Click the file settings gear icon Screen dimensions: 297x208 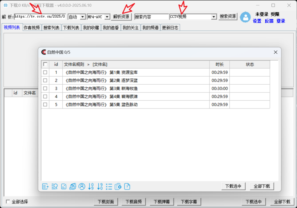click(118, 187)
